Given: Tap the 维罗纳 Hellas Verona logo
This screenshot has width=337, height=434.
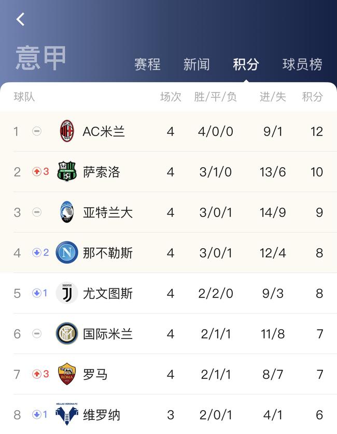Looking at the screenshot, I should coord(67,414).
